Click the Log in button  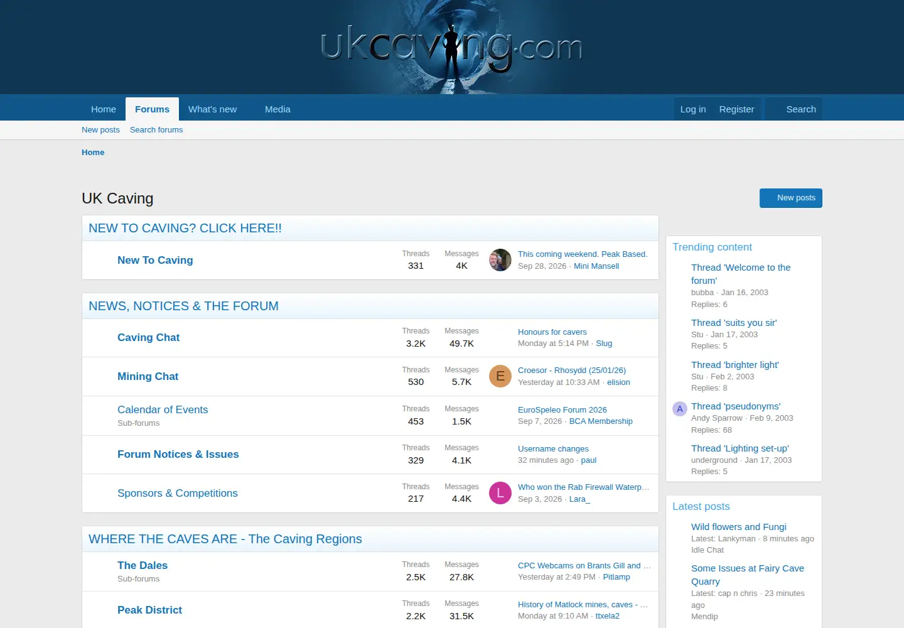[693, 109]
